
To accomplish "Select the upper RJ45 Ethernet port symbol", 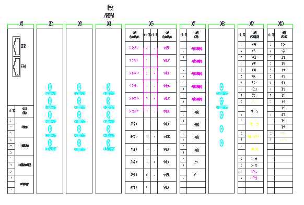I will click(17, 46).
